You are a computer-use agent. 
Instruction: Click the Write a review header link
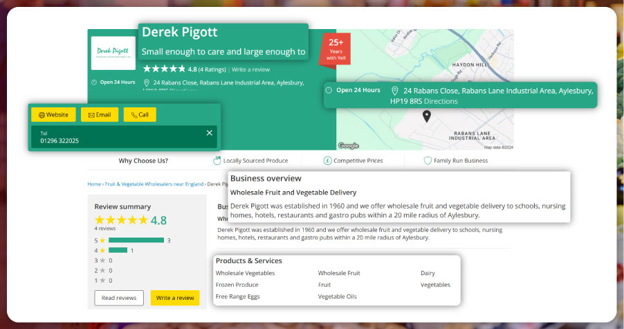[250, 70]
